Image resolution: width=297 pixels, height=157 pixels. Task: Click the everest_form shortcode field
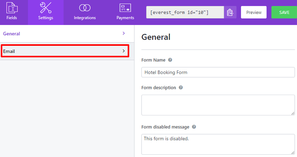tap(185, 12)
